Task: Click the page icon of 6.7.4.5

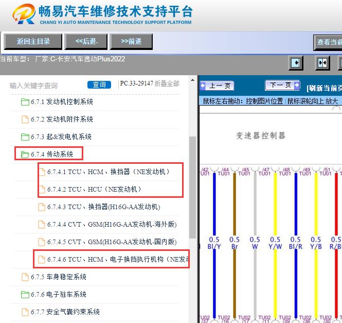Action: click(x=42, y=242)
